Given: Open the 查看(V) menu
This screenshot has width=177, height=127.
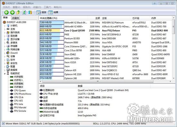Looking at the screenshot, I should [16, 7].
